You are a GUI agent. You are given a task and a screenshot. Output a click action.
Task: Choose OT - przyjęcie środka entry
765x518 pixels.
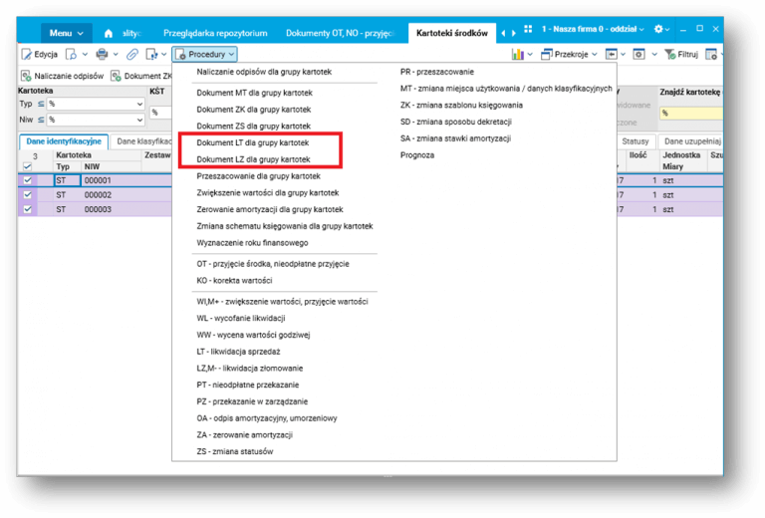(273, 264)
